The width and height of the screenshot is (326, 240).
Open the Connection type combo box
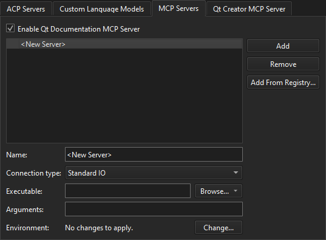(154, 173)
